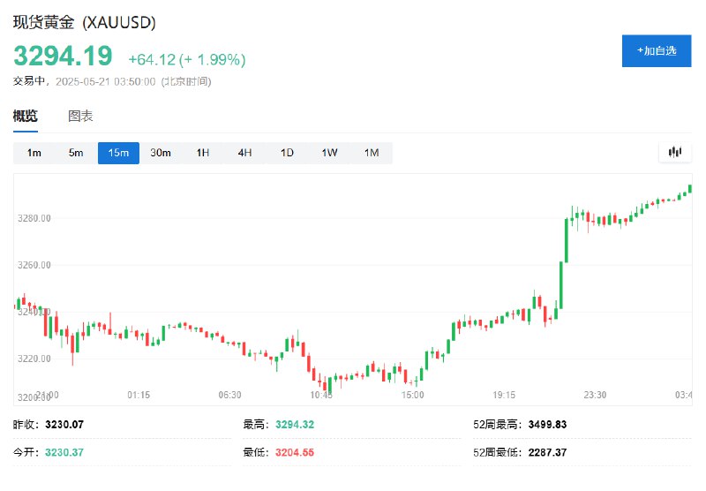Click the change value +64.12 (+1.99%)

[187, 59]
